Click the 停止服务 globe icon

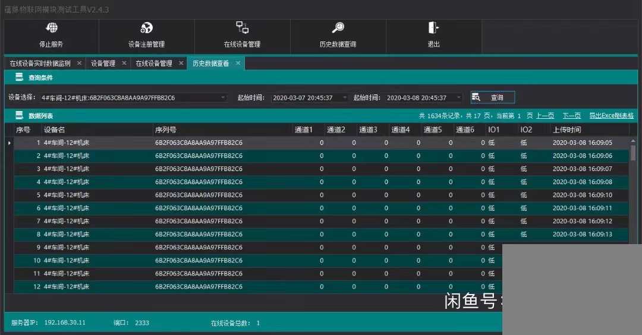(52, 28)
